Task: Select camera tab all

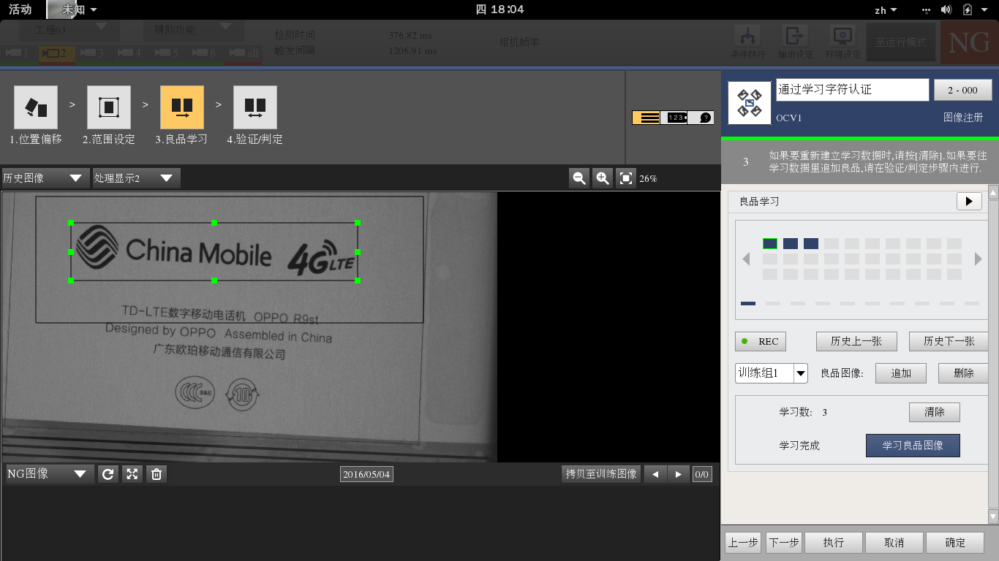Action: point(244,53)
